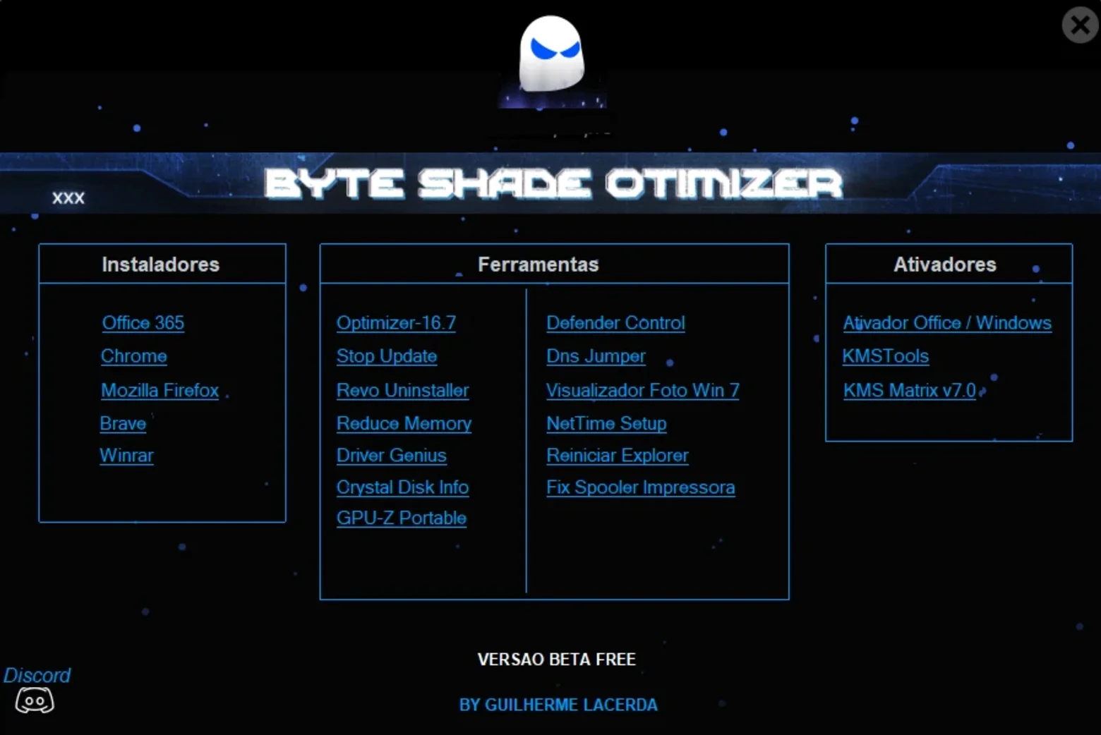Click the BY GUILHERME LACERDA credit
Screen dimensions: 1101x735
click(558, 705)
